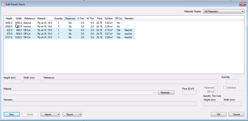Click the Export... button
Screen dimensions: 248x121
coord(70,114)
